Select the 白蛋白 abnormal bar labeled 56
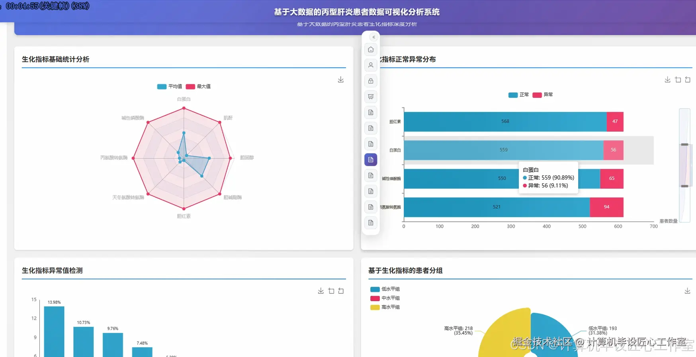The width and height of the screenshot is (696, 357). click(x=614, y=150)
